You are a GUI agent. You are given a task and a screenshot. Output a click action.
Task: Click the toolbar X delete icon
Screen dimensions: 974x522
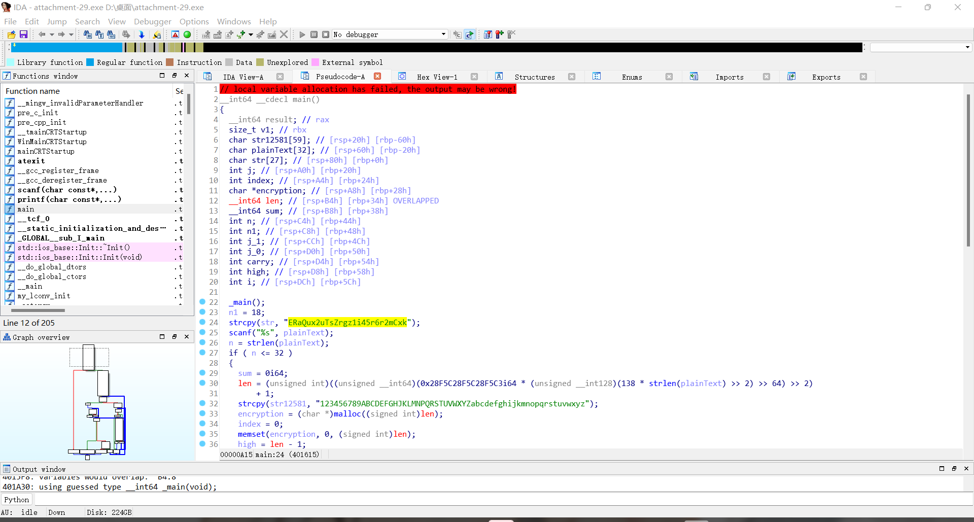click(x=284, y=34)
